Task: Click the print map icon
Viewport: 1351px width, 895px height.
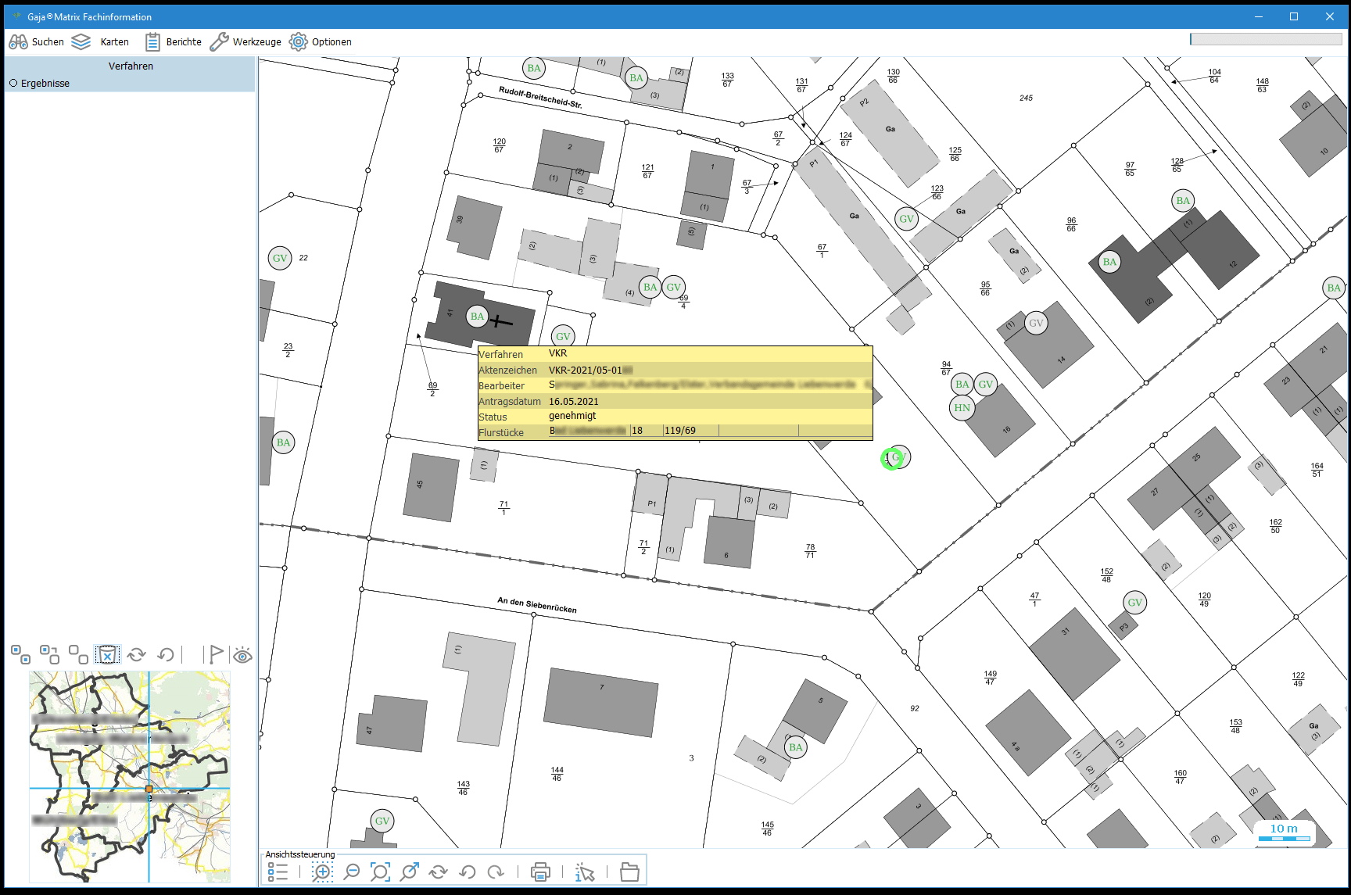Action: click(x=540, y=872)
